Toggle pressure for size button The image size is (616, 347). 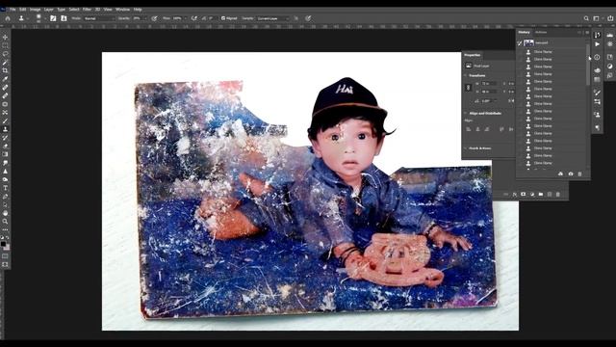pyautogui.click(x=308, y=18)
